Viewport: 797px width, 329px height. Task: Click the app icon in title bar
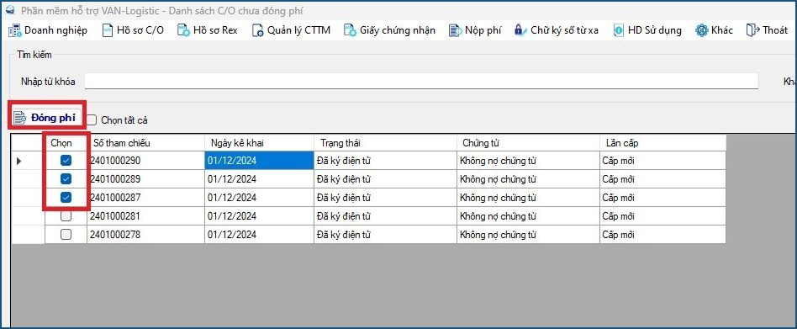coord(9,11)
